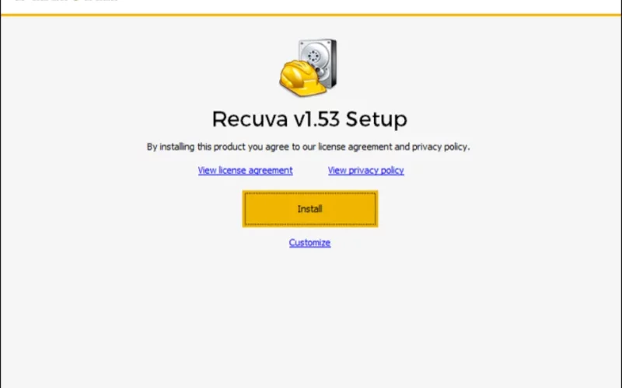The image size is (622, 388).
Task: Open the View license agreement link
Action: coord(245,170)
